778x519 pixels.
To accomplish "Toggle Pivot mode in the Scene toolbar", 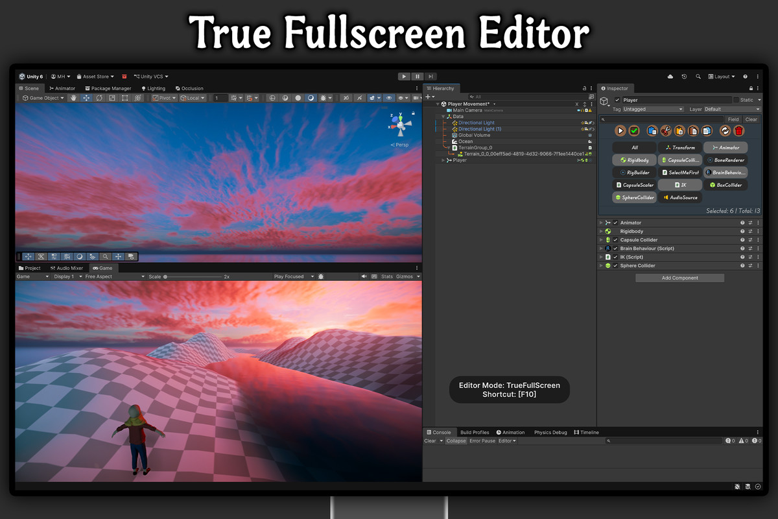I will point(165,98).
